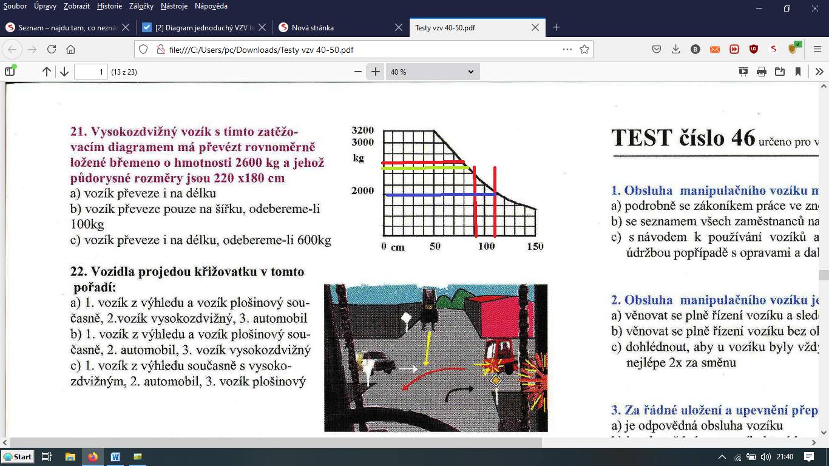Viewport: 829px width, 466px height.
Task: Open the orange mail envelope extension
Action: 715,49
